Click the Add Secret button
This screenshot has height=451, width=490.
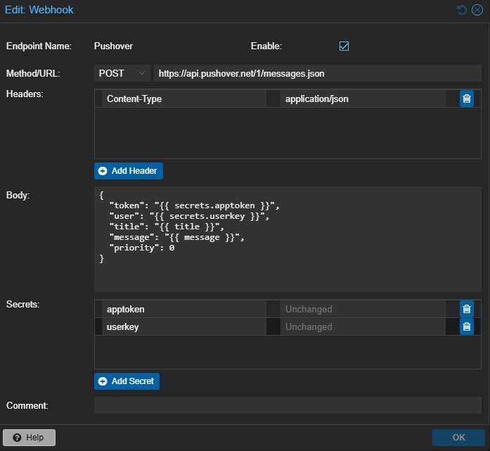[x=127, y=381]
